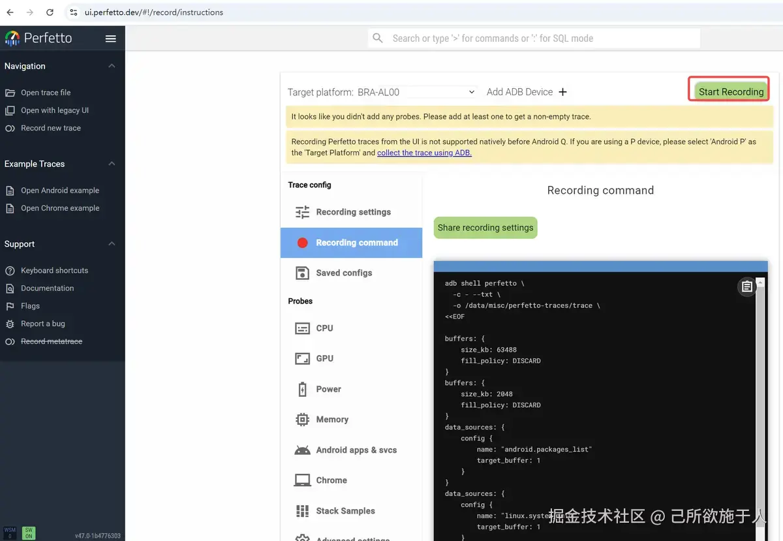Open the Recording settings tab
The height and width of the screenshot is (541, 783).
point(352,212)
